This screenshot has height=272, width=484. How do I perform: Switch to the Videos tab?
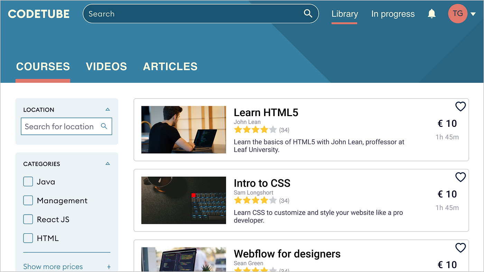tap(106, 66)
